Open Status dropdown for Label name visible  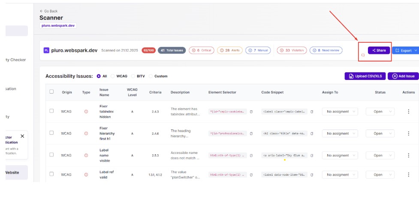click(x=380, y=155)
